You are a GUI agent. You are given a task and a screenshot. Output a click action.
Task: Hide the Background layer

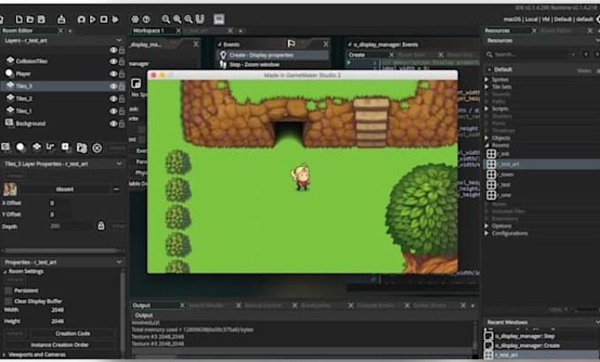(x=113, y=123)
